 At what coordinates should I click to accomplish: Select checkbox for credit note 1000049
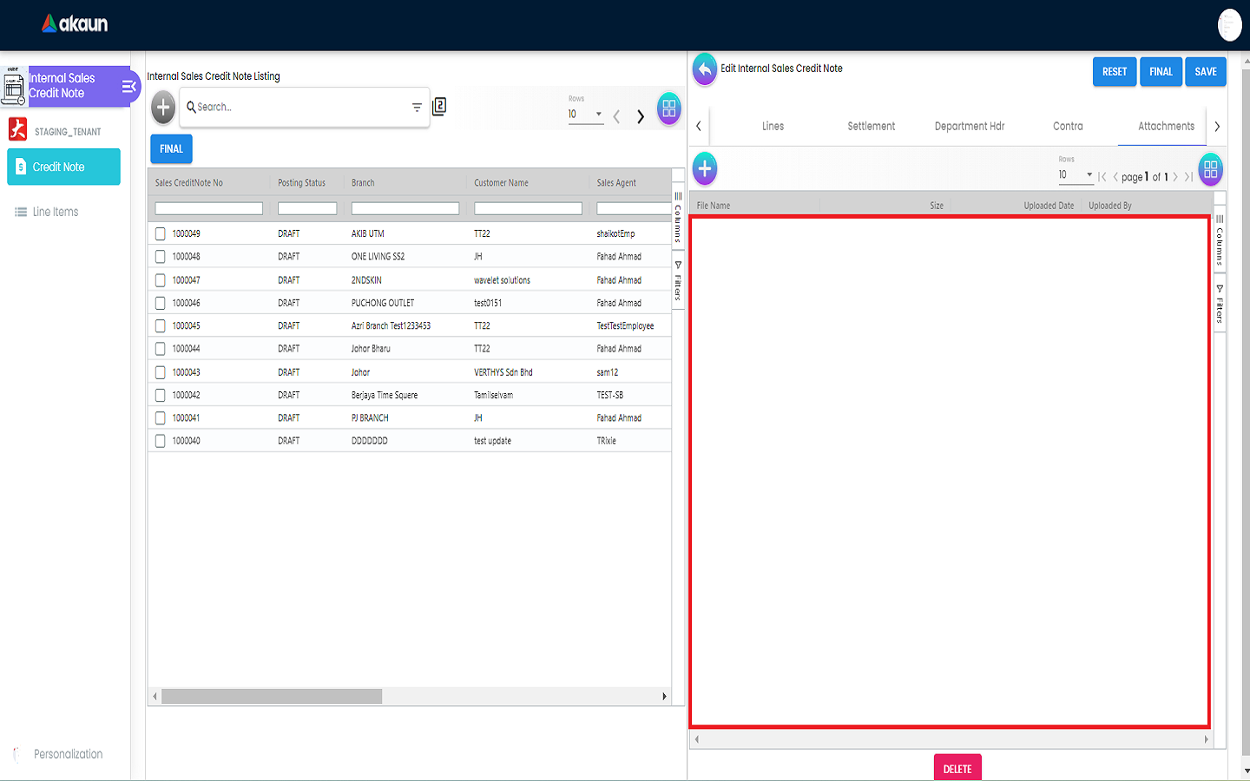point(160,233)
